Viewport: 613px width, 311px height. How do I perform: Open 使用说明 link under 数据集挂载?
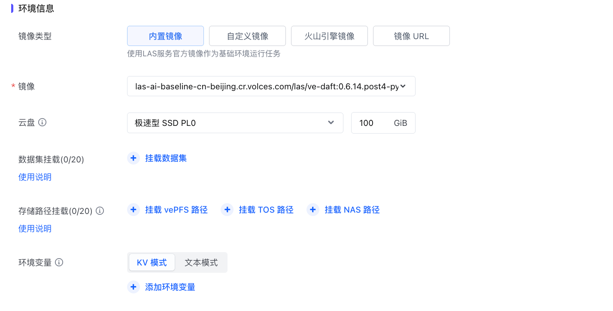coord(35,177)
